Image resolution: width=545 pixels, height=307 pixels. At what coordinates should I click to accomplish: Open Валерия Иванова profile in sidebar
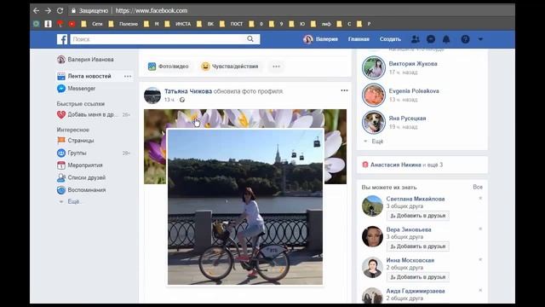85,60
